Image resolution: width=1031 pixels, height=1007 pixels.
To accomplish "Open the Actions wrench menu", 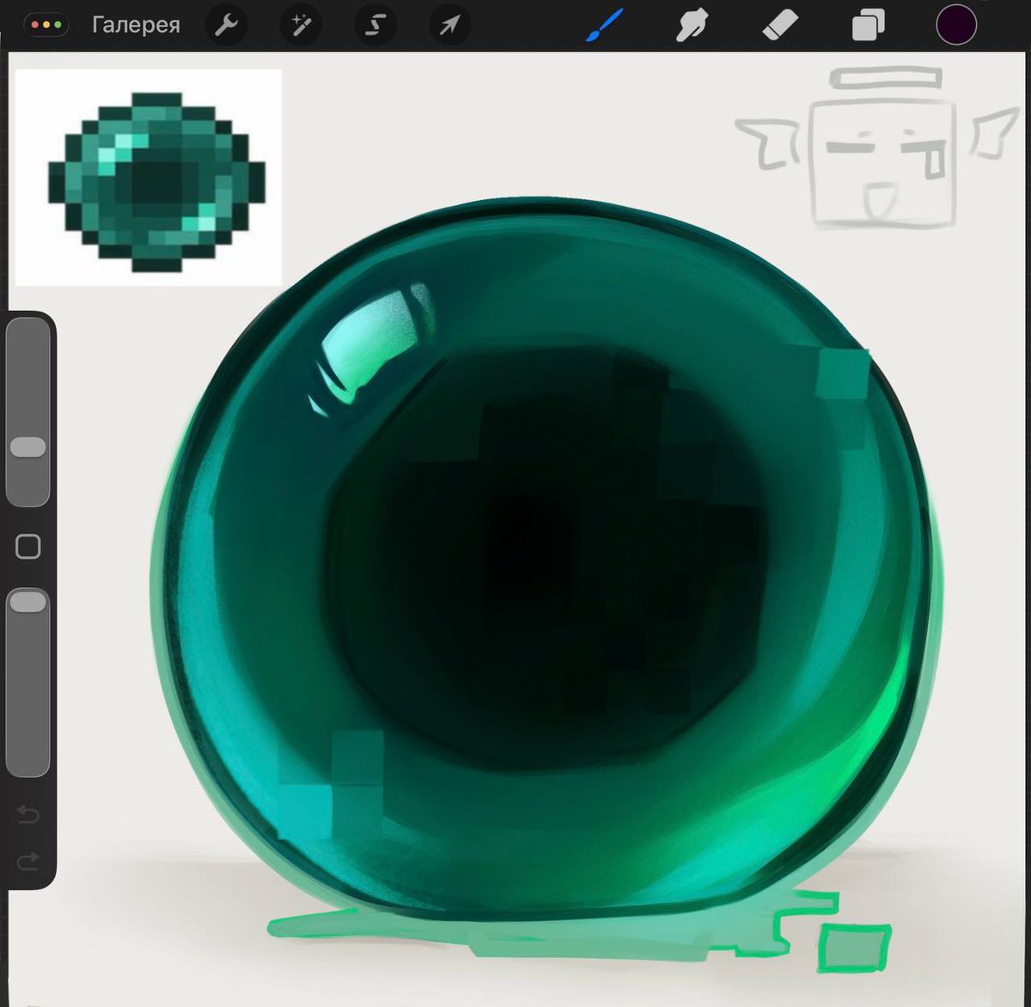I will click(x=226, y=26).
